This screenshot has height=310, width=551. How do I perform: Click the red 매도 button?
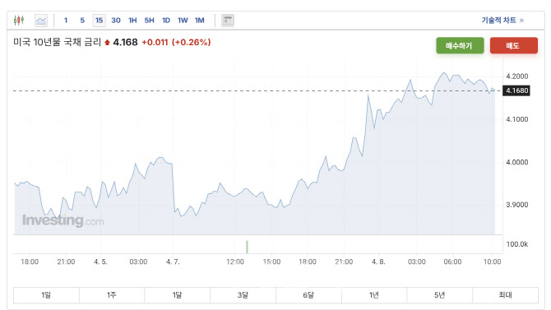(x=514, y=46)
